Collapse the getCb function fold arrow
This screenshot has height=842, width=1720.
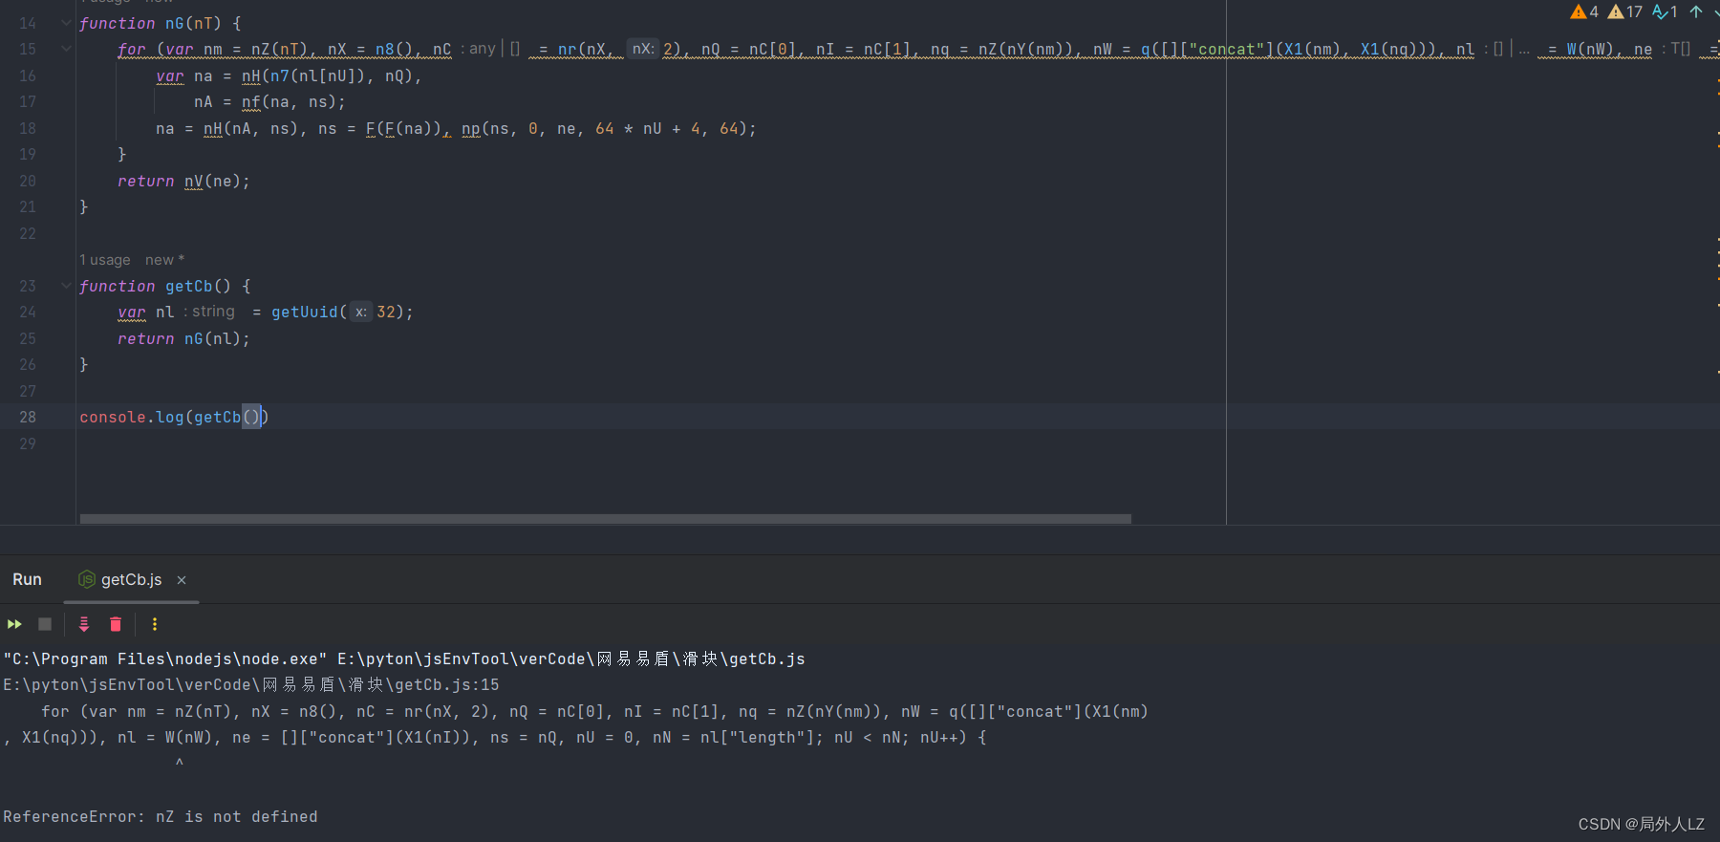point(66,286)
